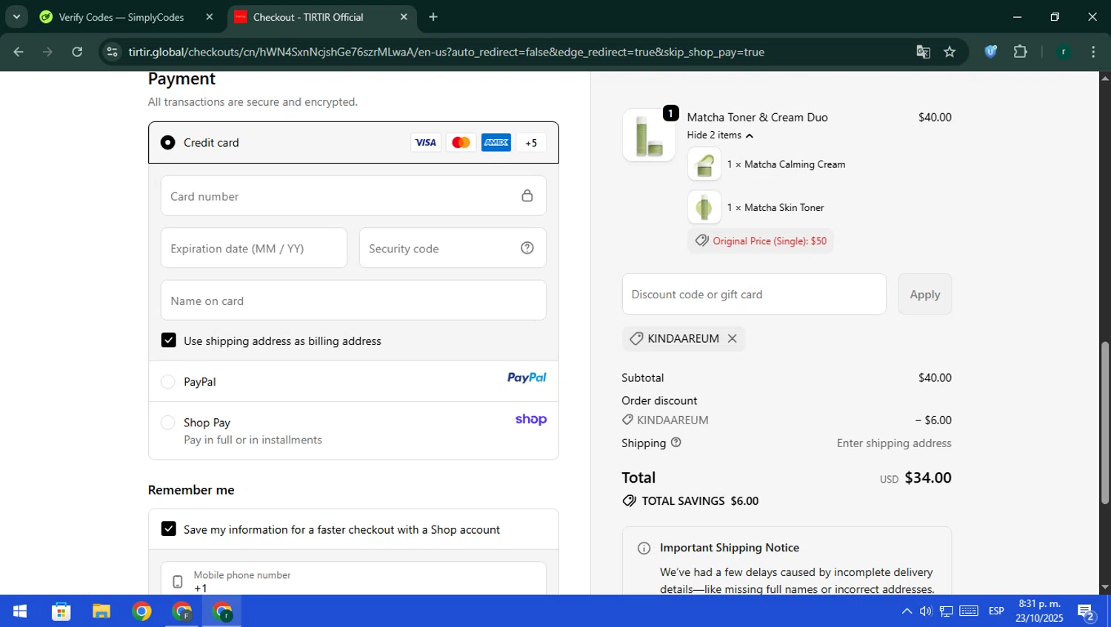1111x627 pixels.
Task: Open the volume control in tray
Action: (x=926, y=611)
